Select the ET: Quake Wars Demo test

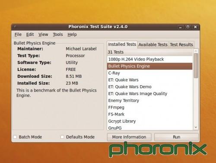pos(150,87)
